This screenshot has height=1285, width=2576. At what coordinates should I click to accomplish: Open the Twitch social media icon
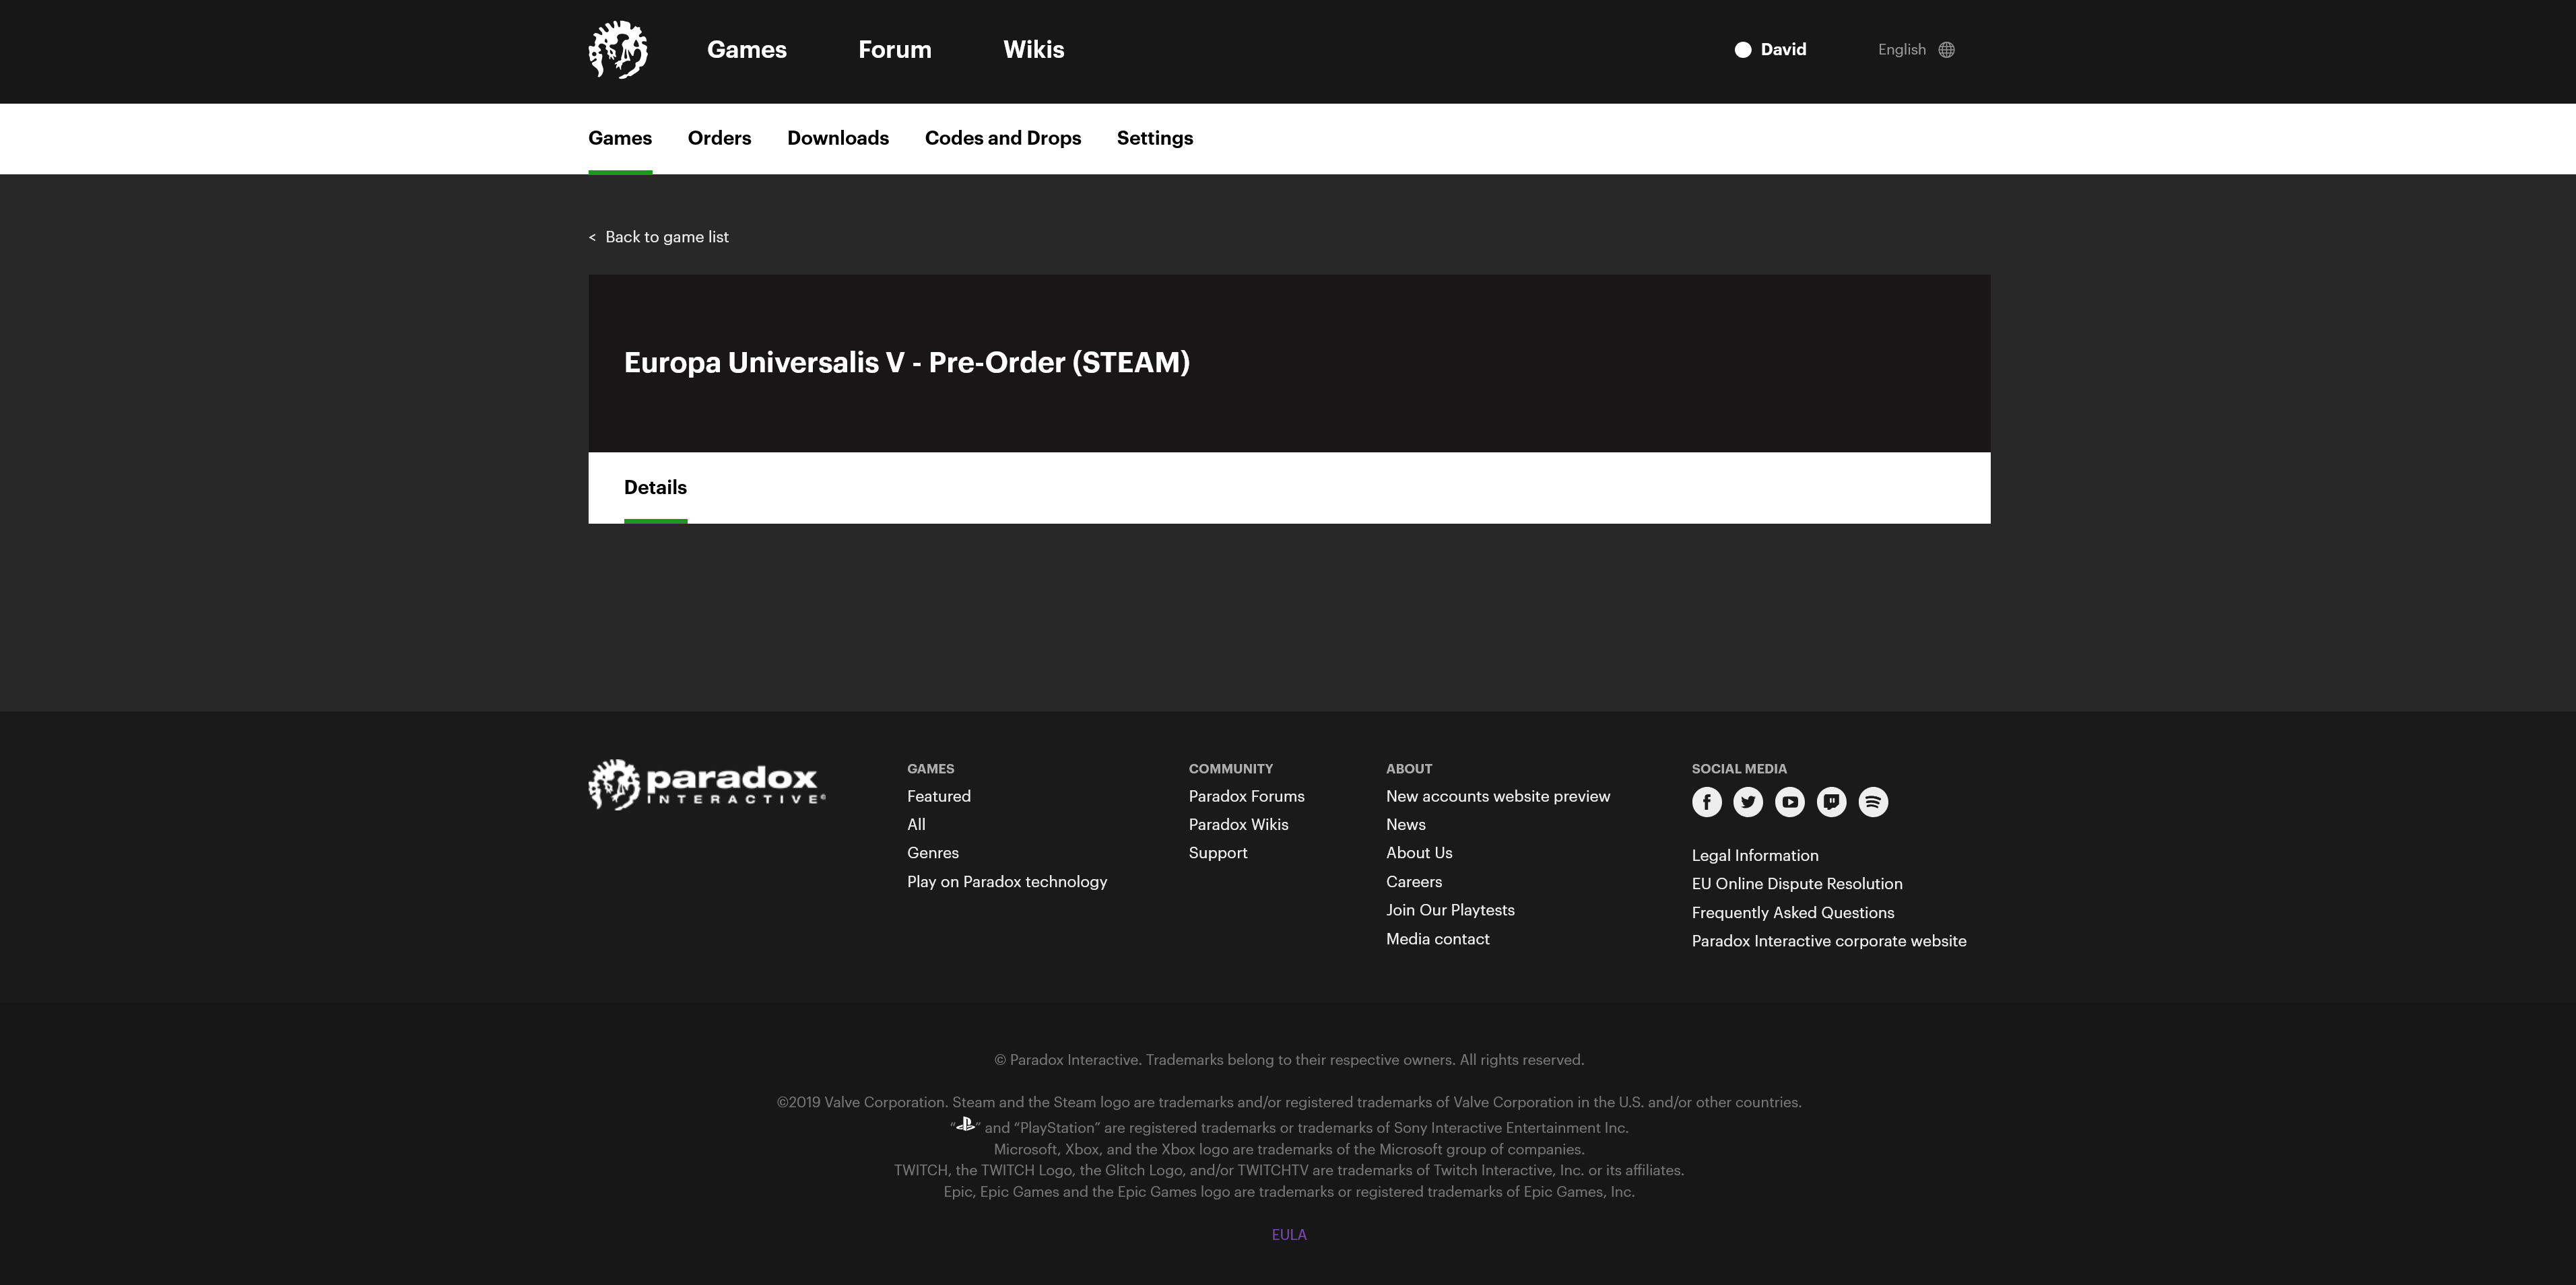1831,802
